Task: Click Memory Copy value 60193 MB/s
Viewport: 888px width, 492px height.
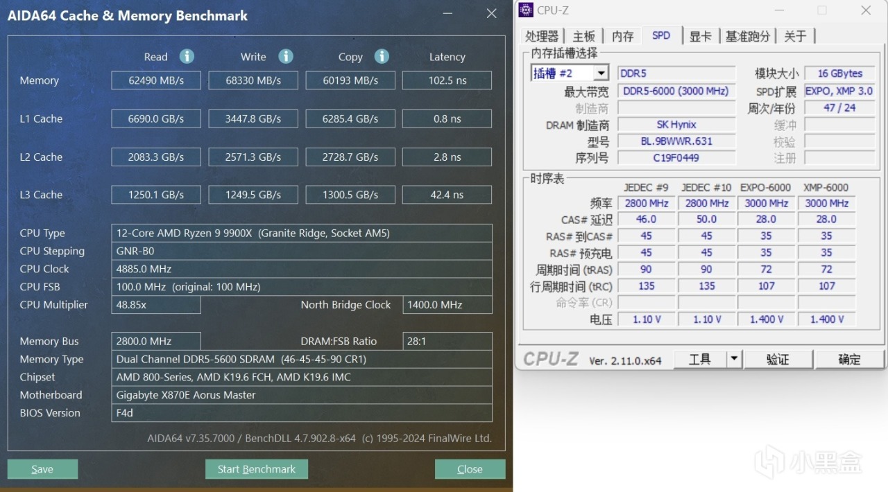Action: point(350,80)
